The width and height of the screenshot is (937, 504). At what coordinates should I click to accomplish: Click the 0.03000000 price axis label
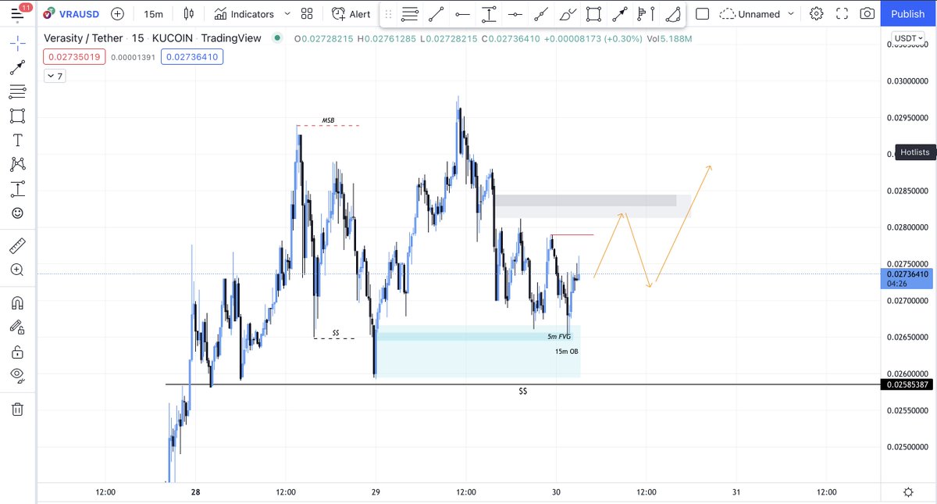click(906, 80)
